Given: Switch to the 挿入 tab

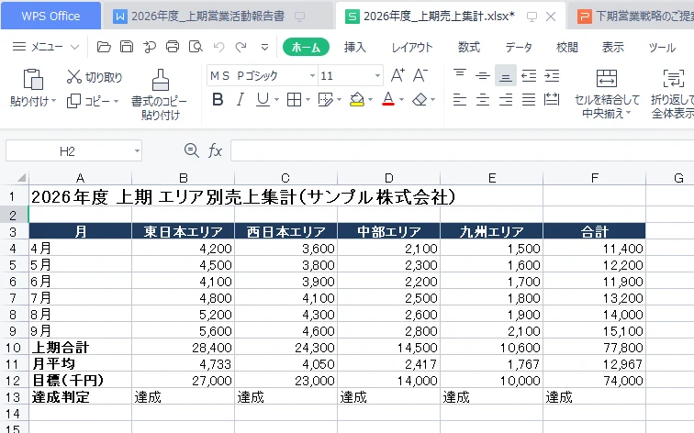Looking at the screenshot, I should (x=355, y=47).
